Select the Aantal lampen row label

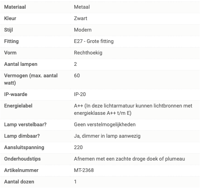pyautogui.click(x=21, y=64)
